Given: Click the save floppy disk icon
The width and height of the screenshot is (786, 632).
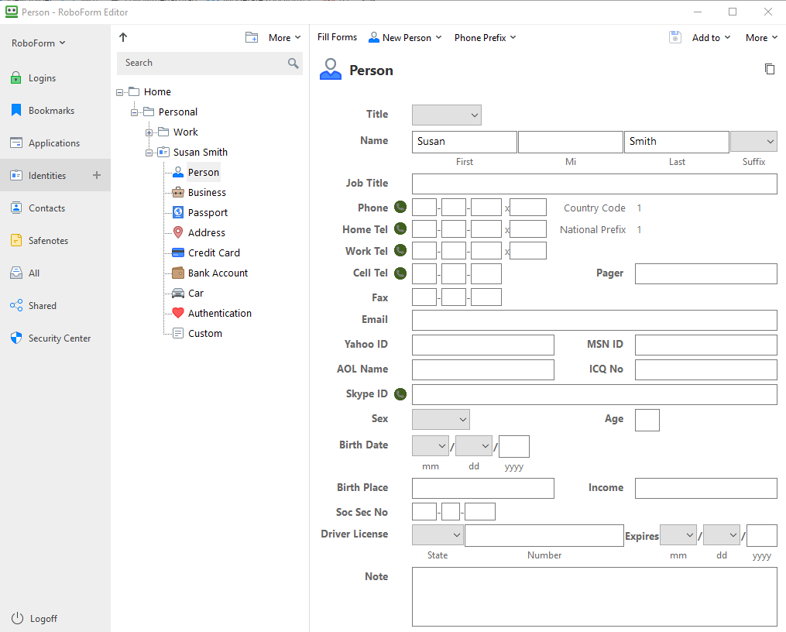Looking at the screenshot, I should tap(675, 37).
